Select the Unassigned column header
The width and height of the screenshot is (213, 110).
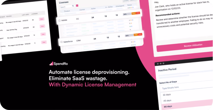pyautogui.click(x=120, y=6)
